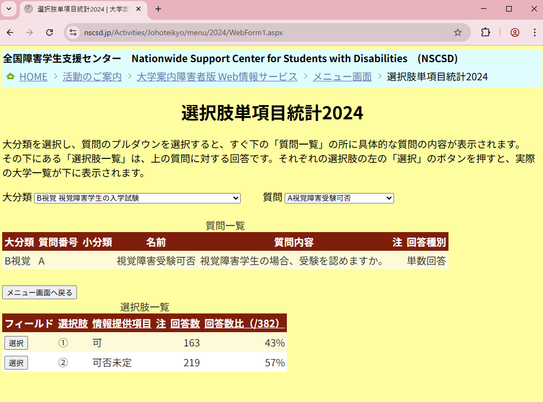Open Chrome three-dot menu
The width and height of the screenshot is (543, 402).
point(534,32)
